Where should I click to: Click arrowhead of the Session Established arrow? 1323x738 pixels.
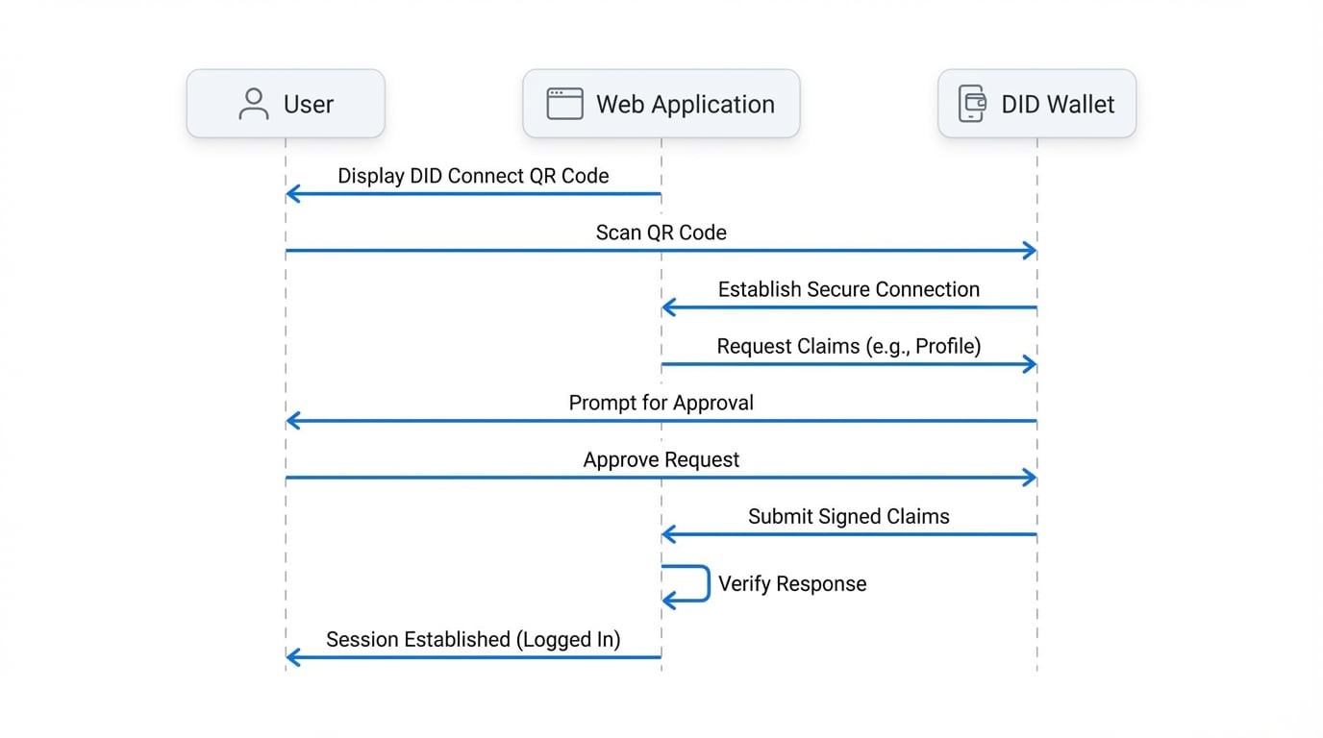(x=292, y=657)
